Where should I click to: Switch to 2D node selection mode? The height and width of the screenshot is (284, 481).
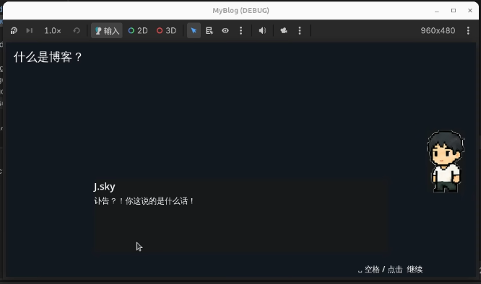tap(138, 30)
